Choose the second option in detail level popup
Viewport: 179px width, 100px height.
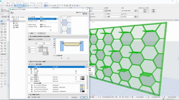click(90, 69)
